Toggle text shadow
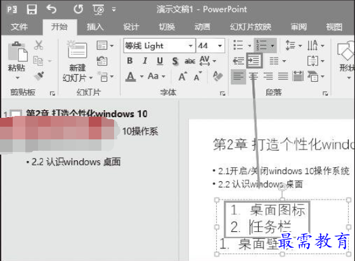Viewport: 355px width, 261px height. (175, 61)
